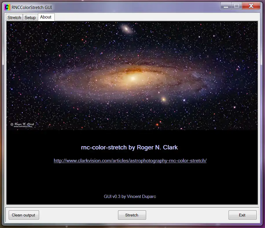Open the Setup tab
Screen dimensions: 265x228
(30, 18)
